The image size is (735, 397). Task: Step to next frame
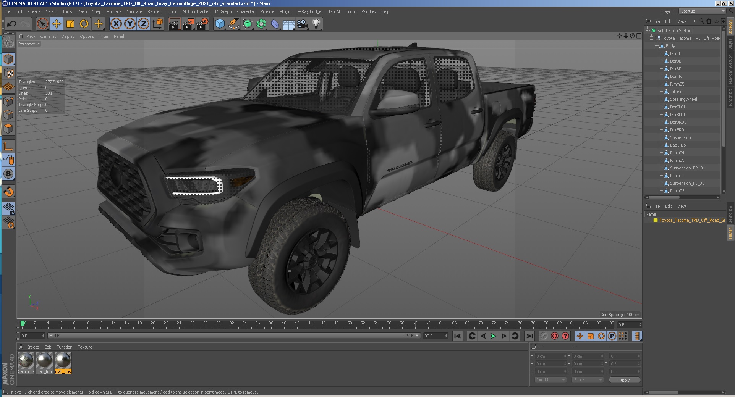504,336
